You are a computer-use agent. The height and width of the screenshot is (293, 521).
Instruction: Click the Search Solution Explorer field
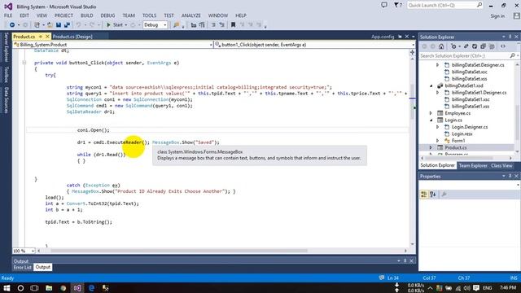[469, 56]
